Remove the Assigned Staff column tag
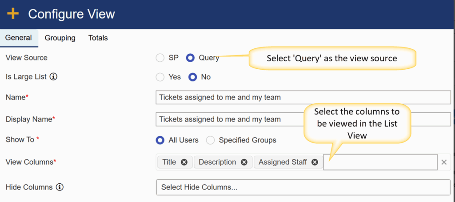Image resolution: width=455 pixels, height=202 pixels. pos(315,162)
